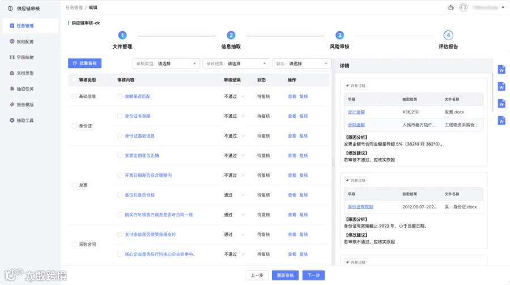
Task: Click the back arrow beside 供应链审核
Action: coord(10,8)
